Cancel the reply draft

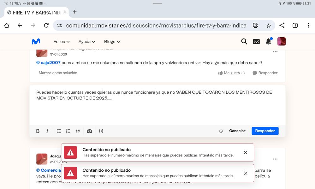(237, 131)
